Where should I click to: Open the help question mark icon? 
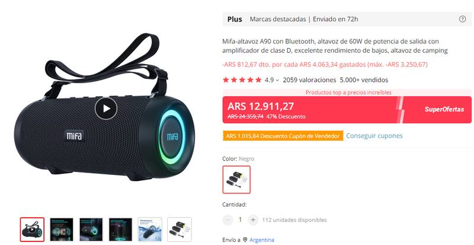point(462,19)
